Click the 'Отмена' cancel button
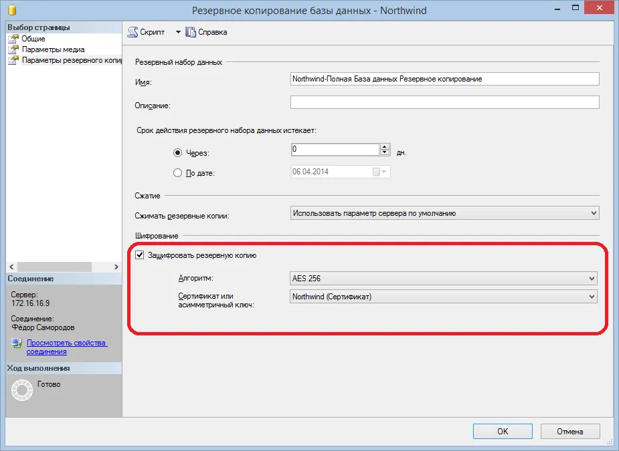 tap(569, 431)
